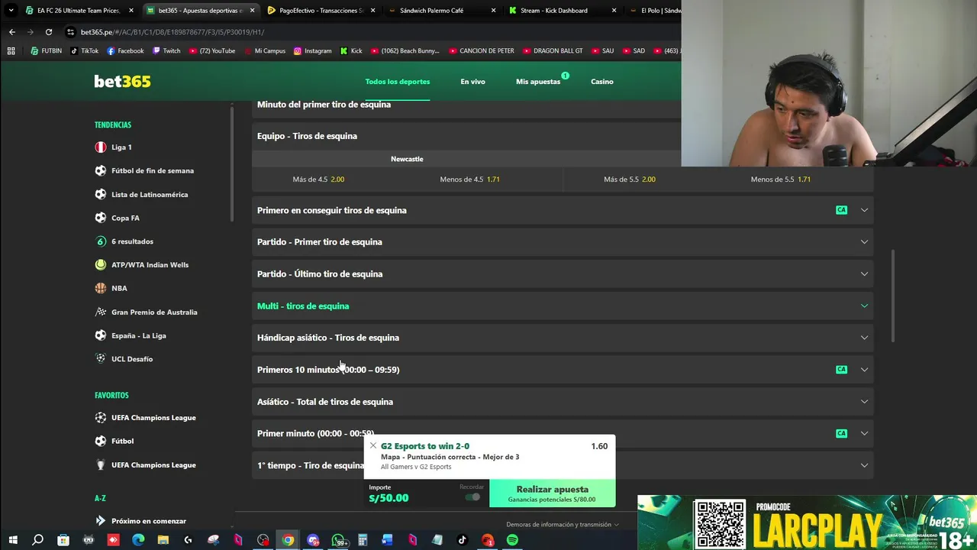The image size is (977, 550).
Task: Open the DRAGON BALL GT bookmark
Action: 553,50
